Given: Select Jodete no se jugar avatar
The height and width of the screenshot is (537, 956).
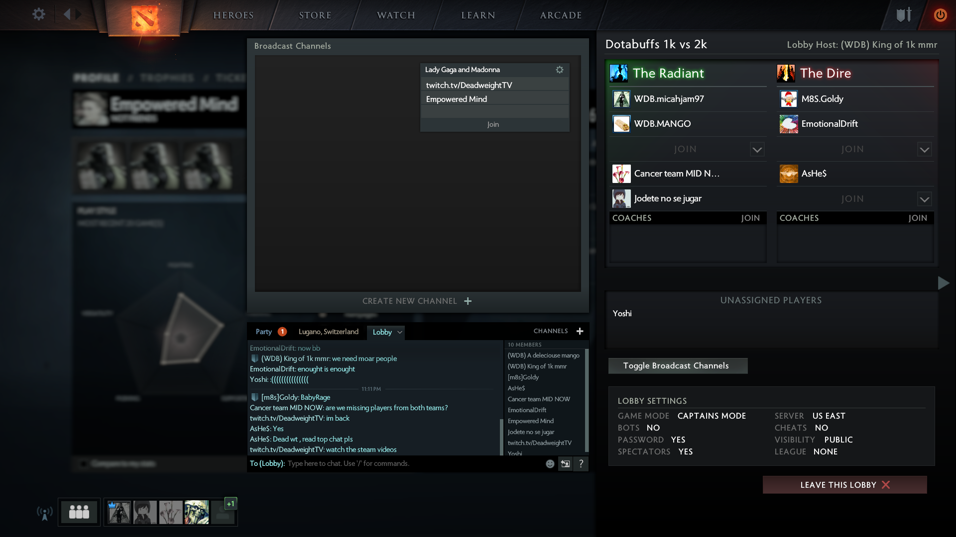Looking at the screenshot, I should (621, 198).
